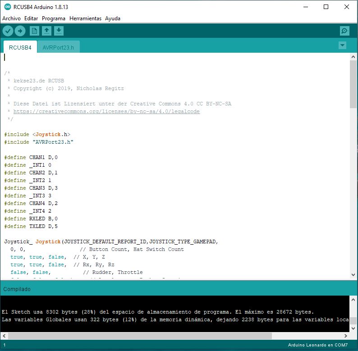Open the Ayuda menu
The width and height of the screenshot is (358, 351).
[113, 18]
